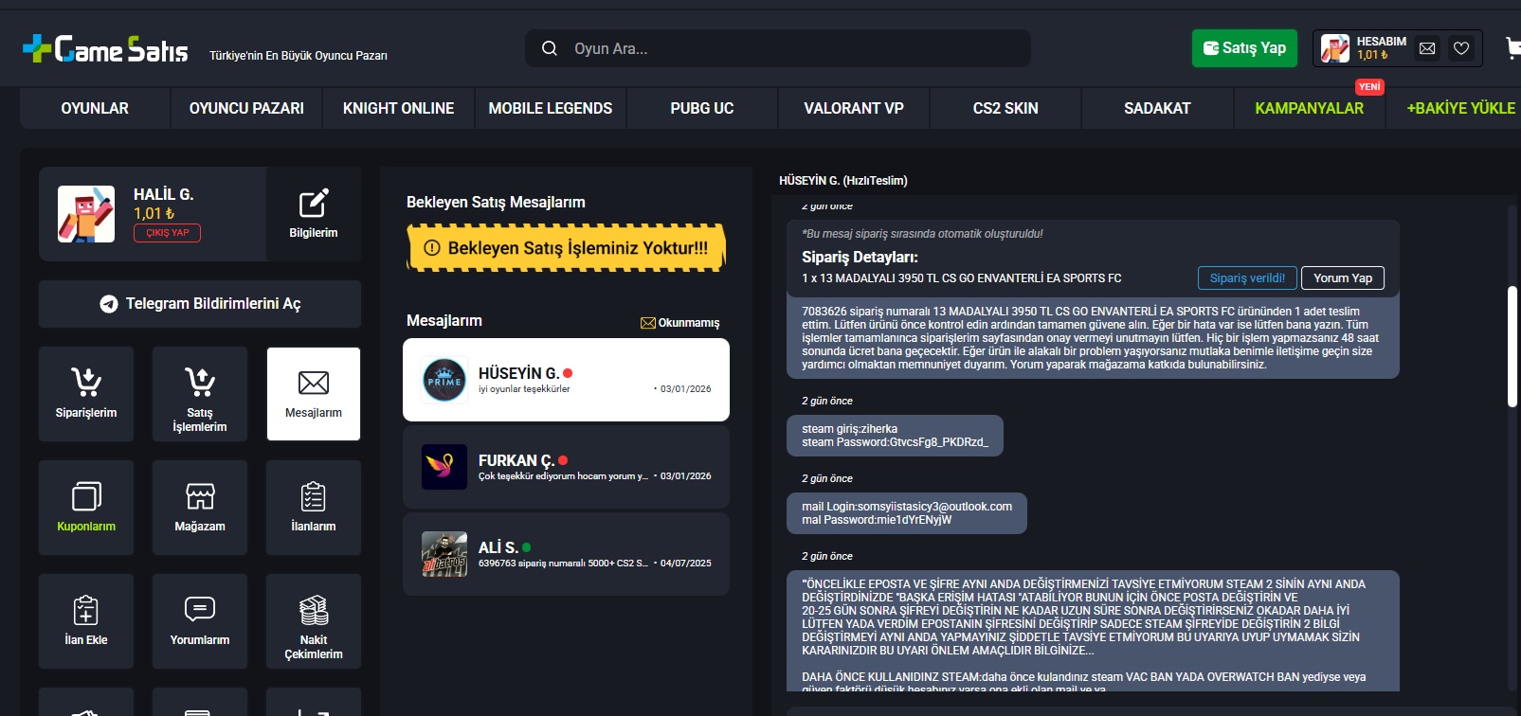Screen dimensions: 1521x716
Task: Click the HESABIM account avatar
Action: tap(1335, 48)
